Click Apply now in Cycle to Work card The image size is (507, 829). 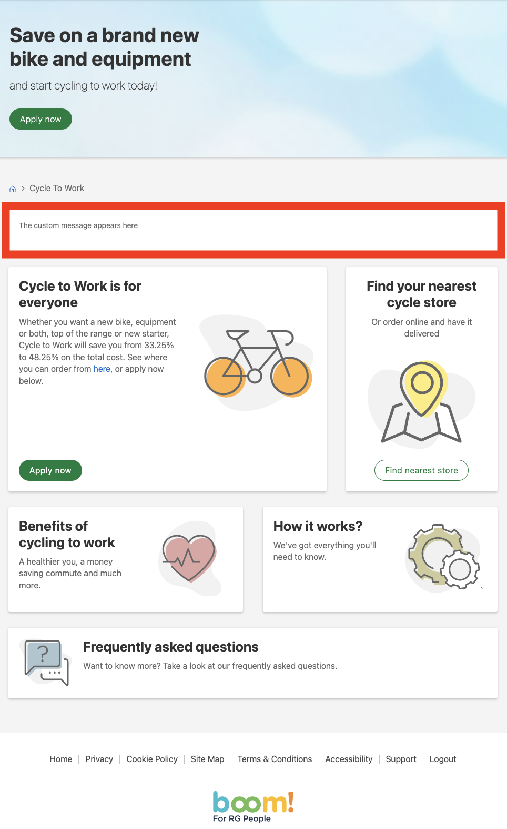(x=50, y=470)
